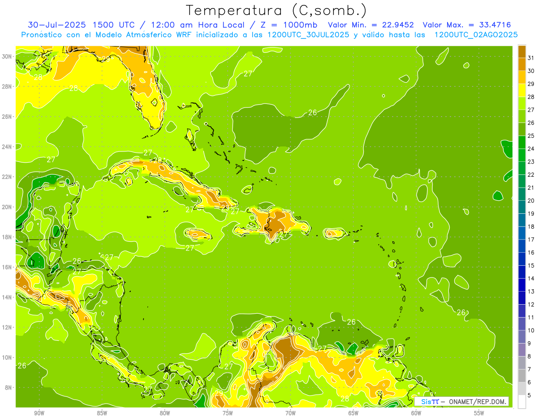The width and height of the screenshot is (543, 419).
Task: Click the 65W longitude axis label
Action: pyautogui.click(x=353, y=413)
